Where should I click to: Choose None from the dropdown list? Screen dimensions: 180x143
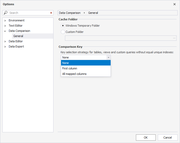[x=86, y=63]
